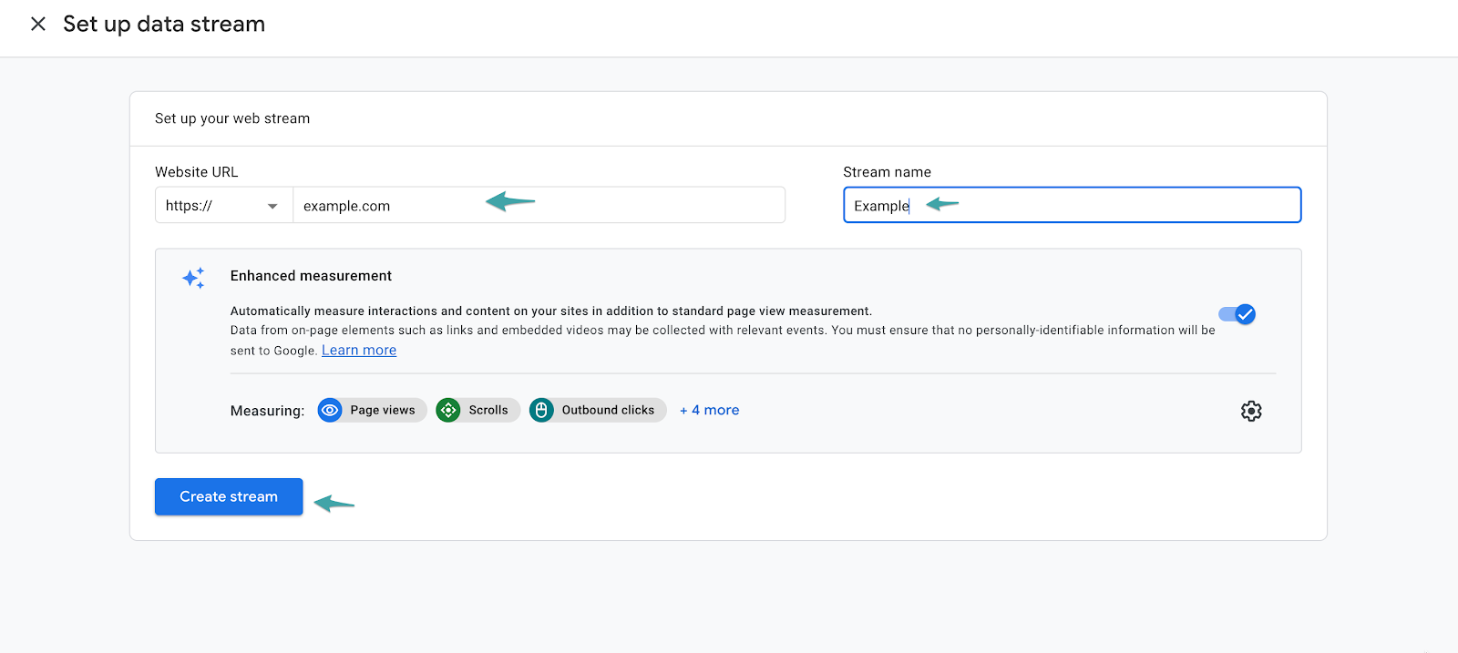Select the Scrolls chip label
This screenshot has height=653, width=1458.
click(488, 411)
